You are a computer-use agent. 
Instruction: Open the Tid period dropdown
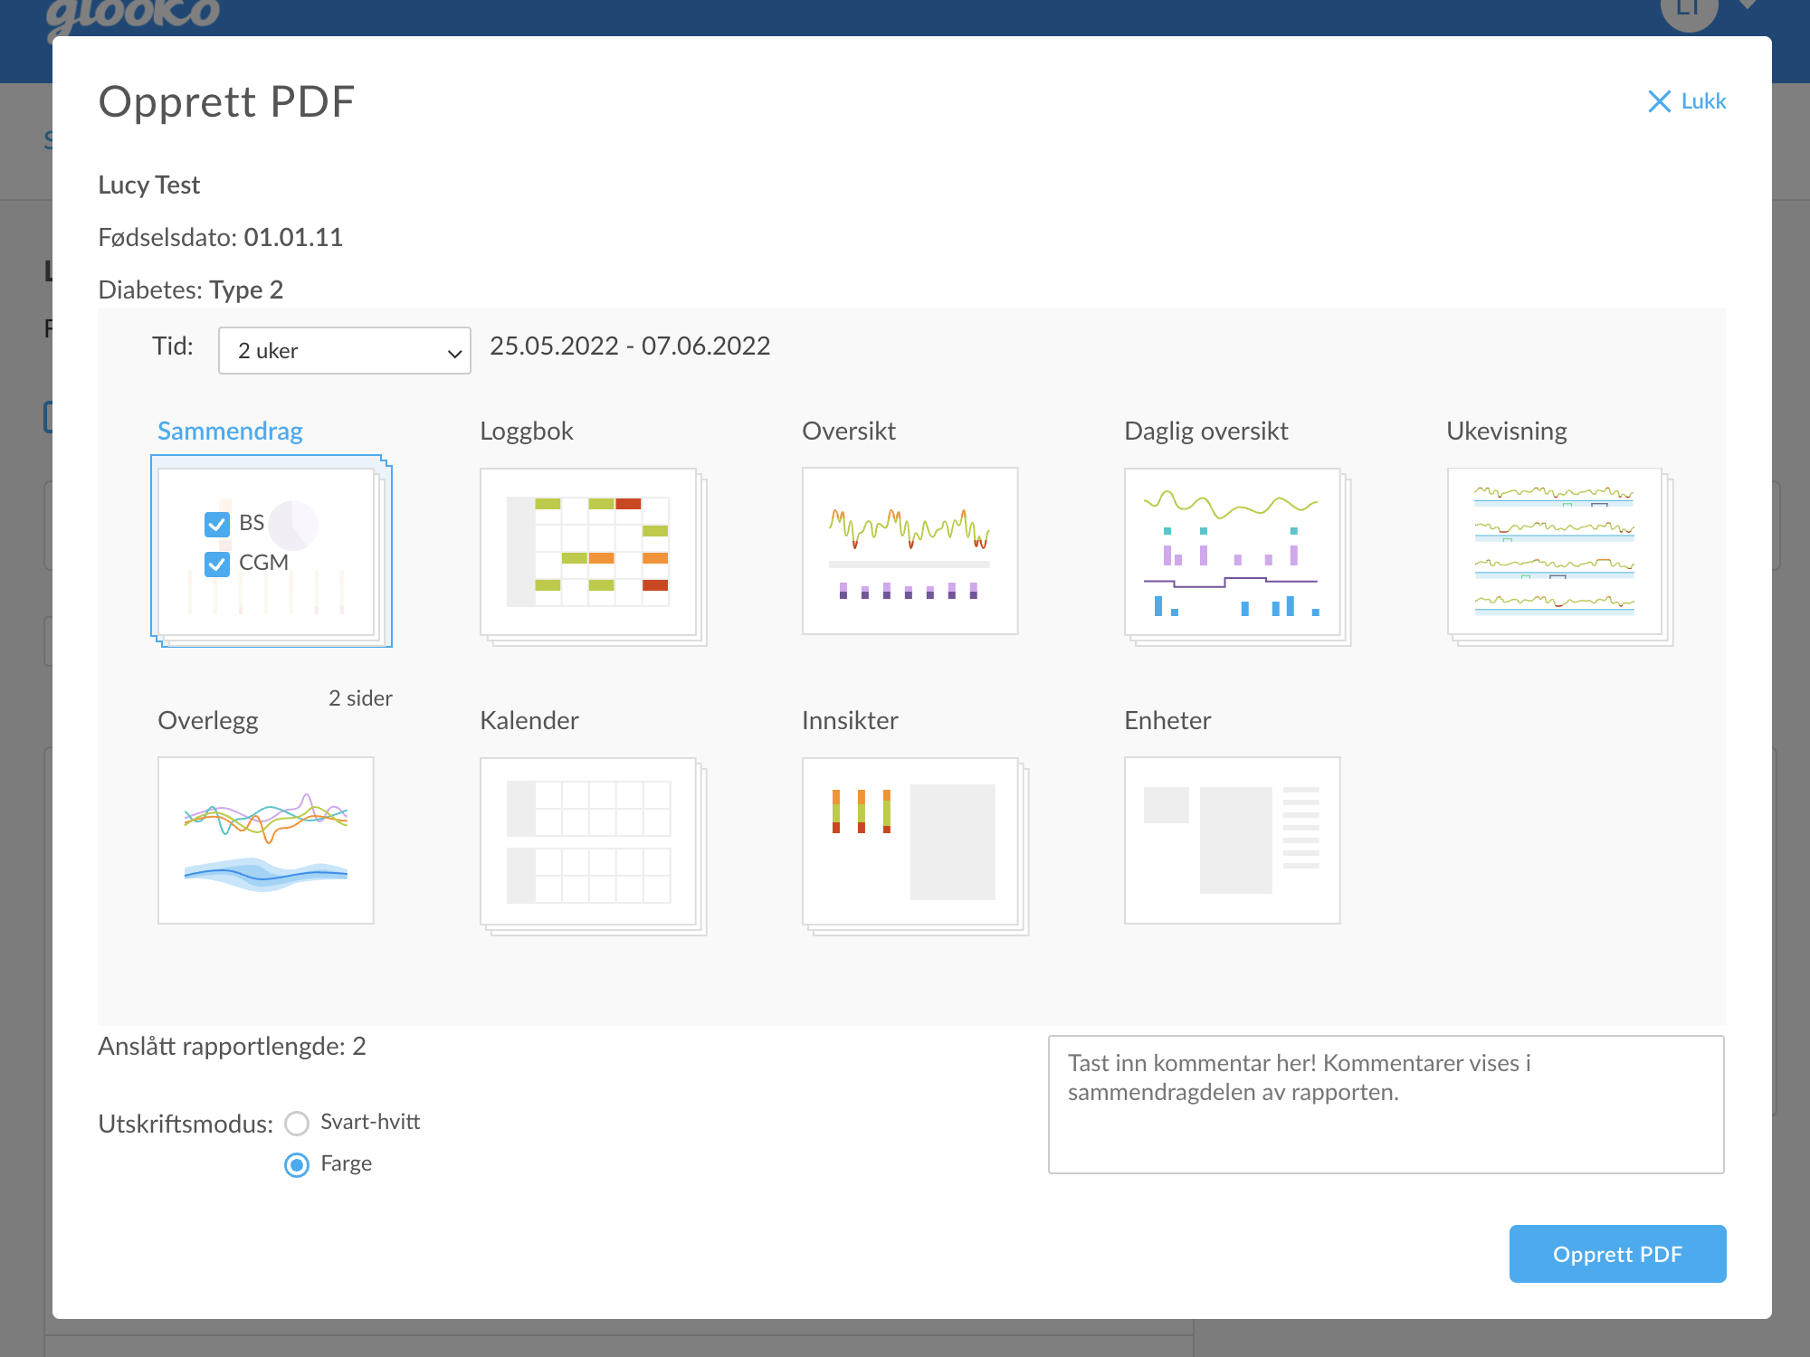pos(345,351)
